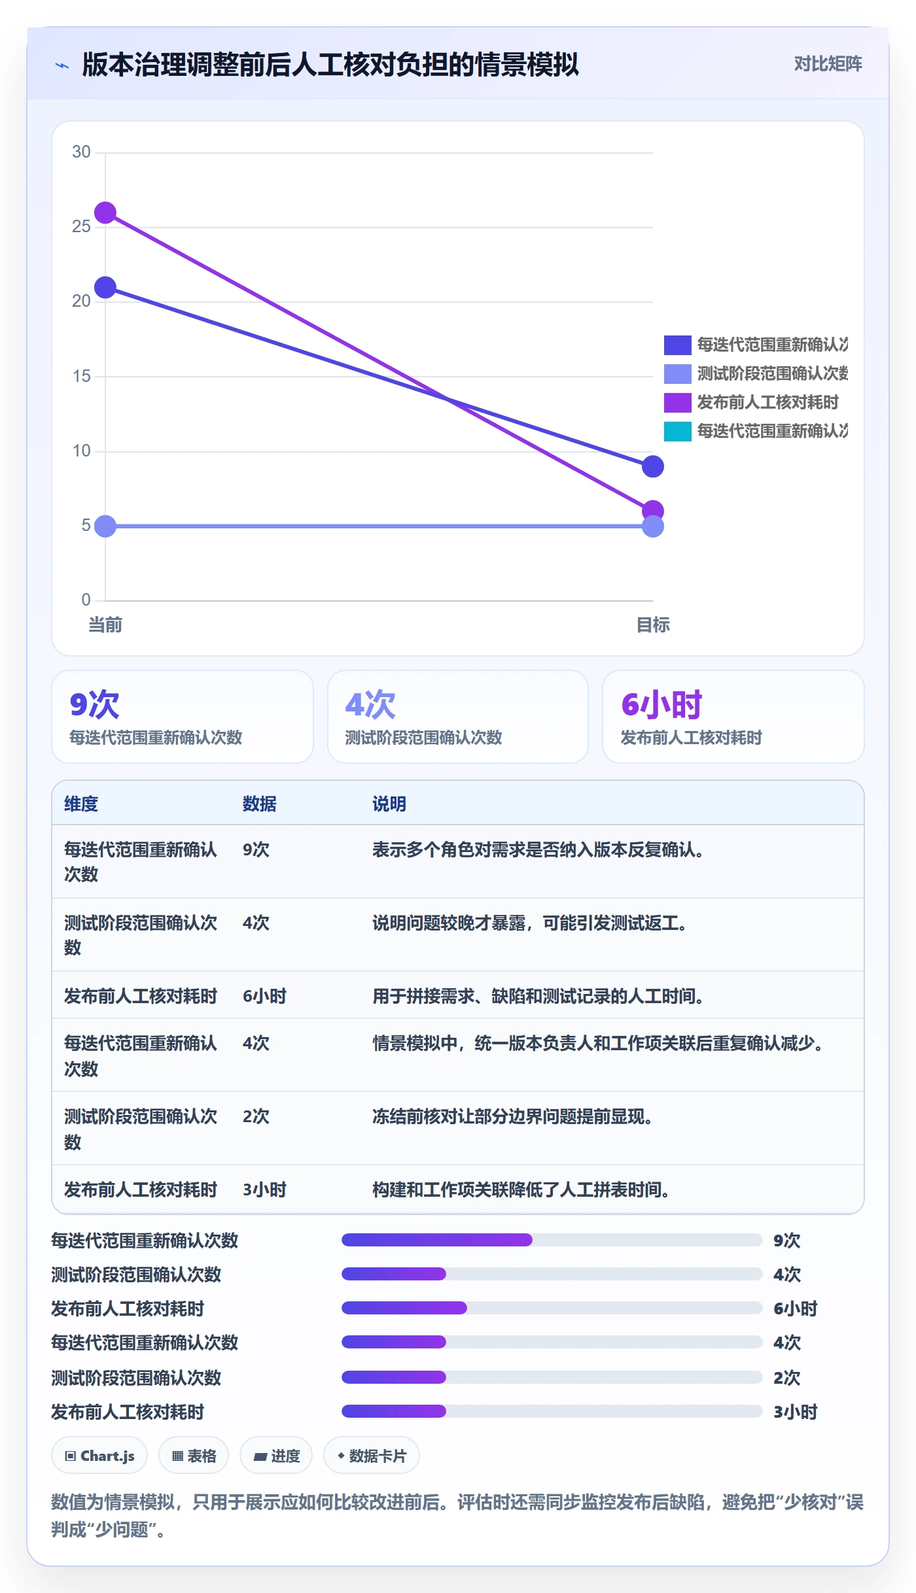Click the 当前 x-axis label

[105, 625]
